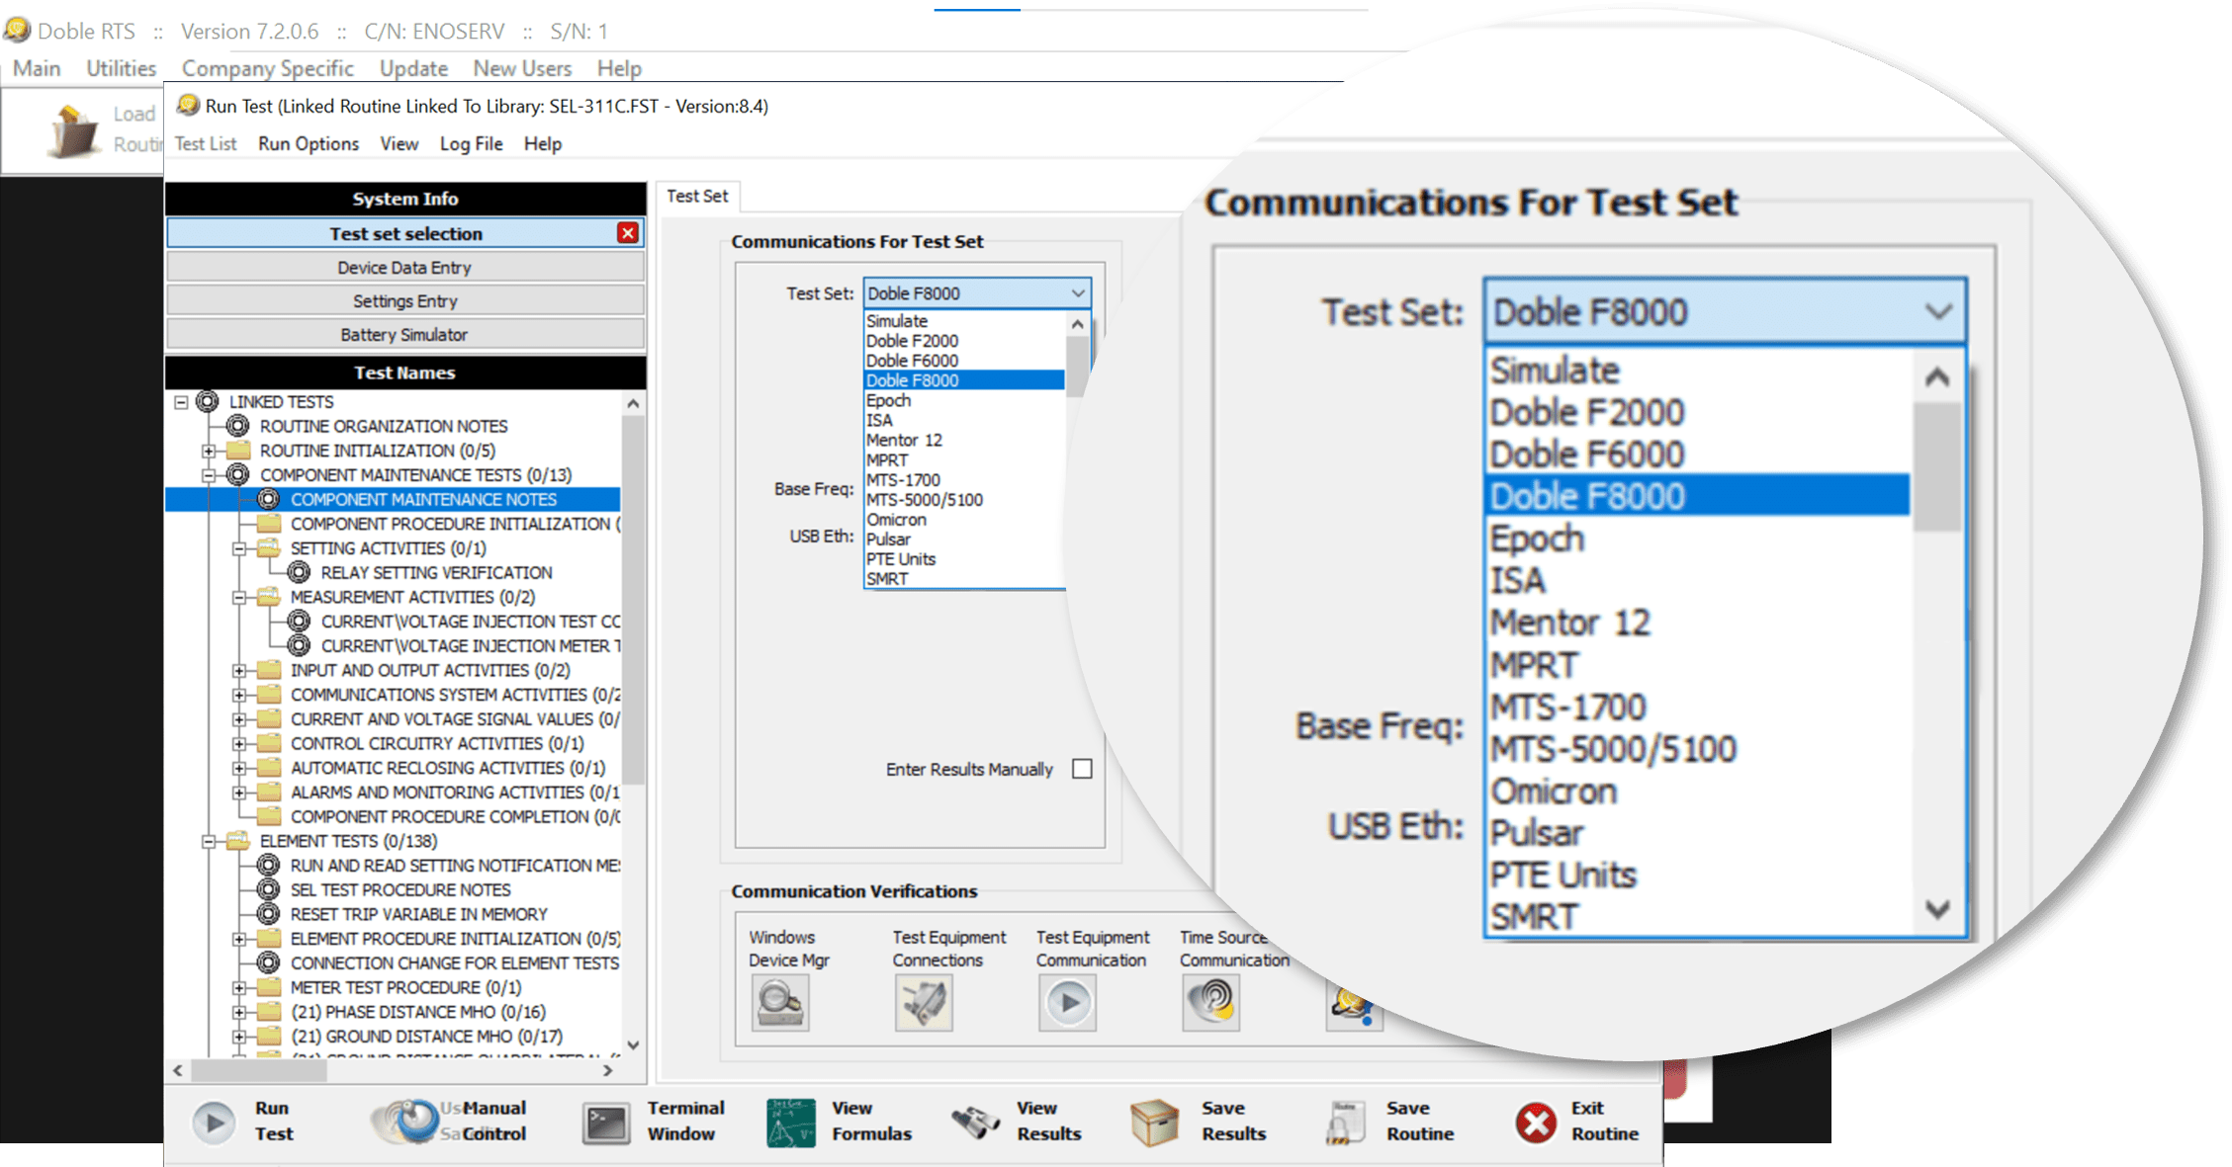Close the Test set selection red X
Viewport: 2232px width, 1167px height.
[x=628, y=233]
